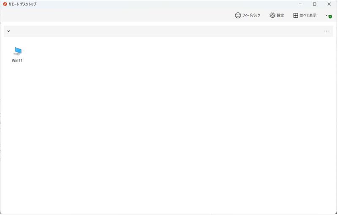Click the リモート デスクトップ window title text
The width and height of the screenshot is (338, 215).
[x=22, y=4]
